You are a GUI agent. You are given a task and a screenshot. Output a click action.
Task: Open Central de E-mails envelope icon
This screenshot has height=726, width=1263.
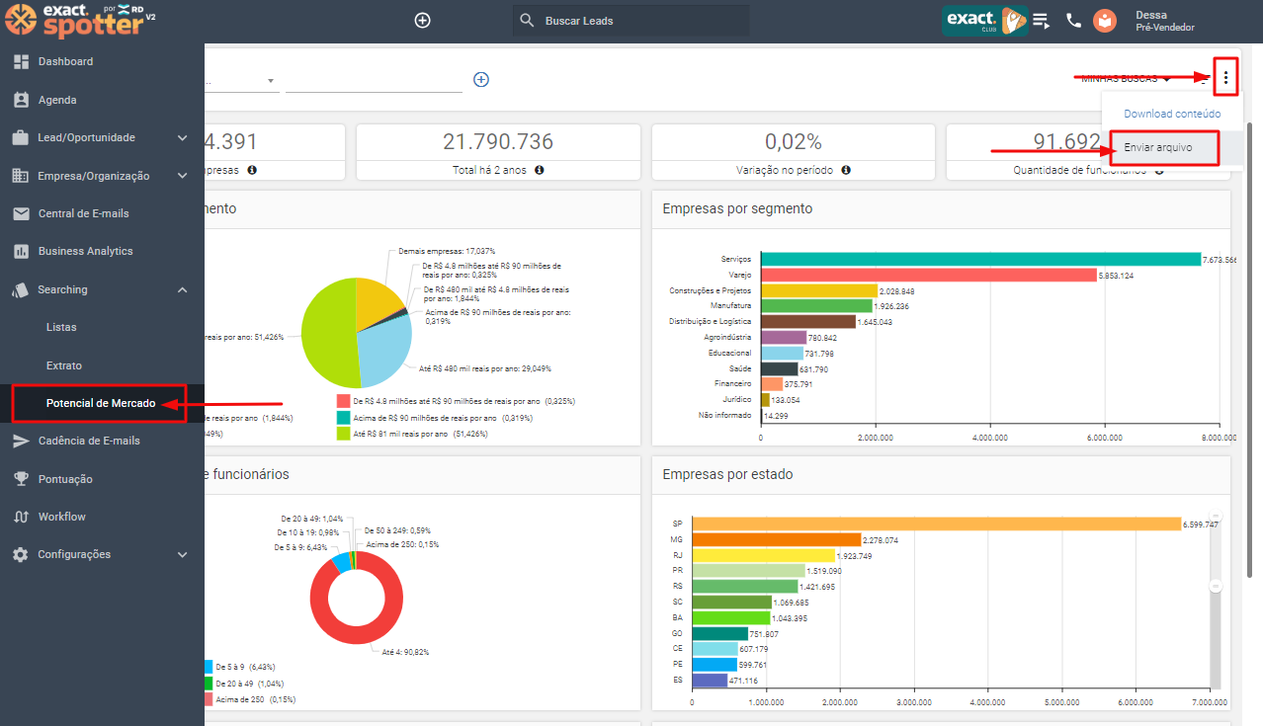(21, 213)
